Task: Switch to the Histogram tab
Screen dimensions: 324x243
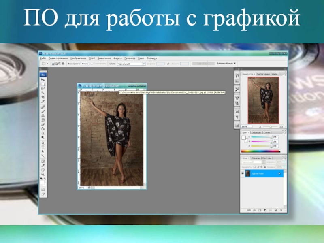Action: pos(263,74)
